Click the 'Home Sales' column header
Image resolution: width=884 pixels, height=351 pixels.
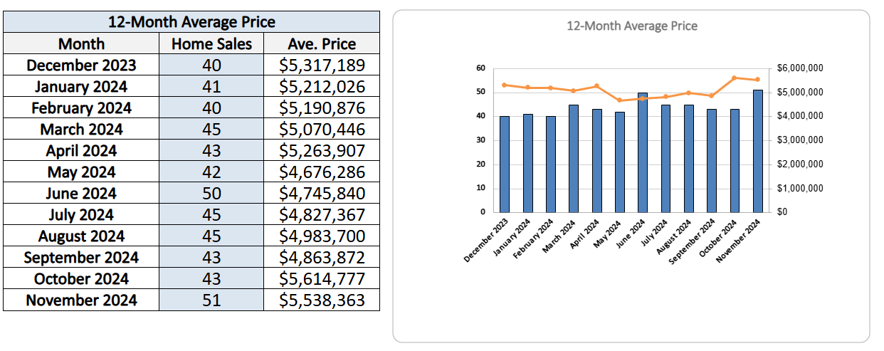click(x=212, y=43)
